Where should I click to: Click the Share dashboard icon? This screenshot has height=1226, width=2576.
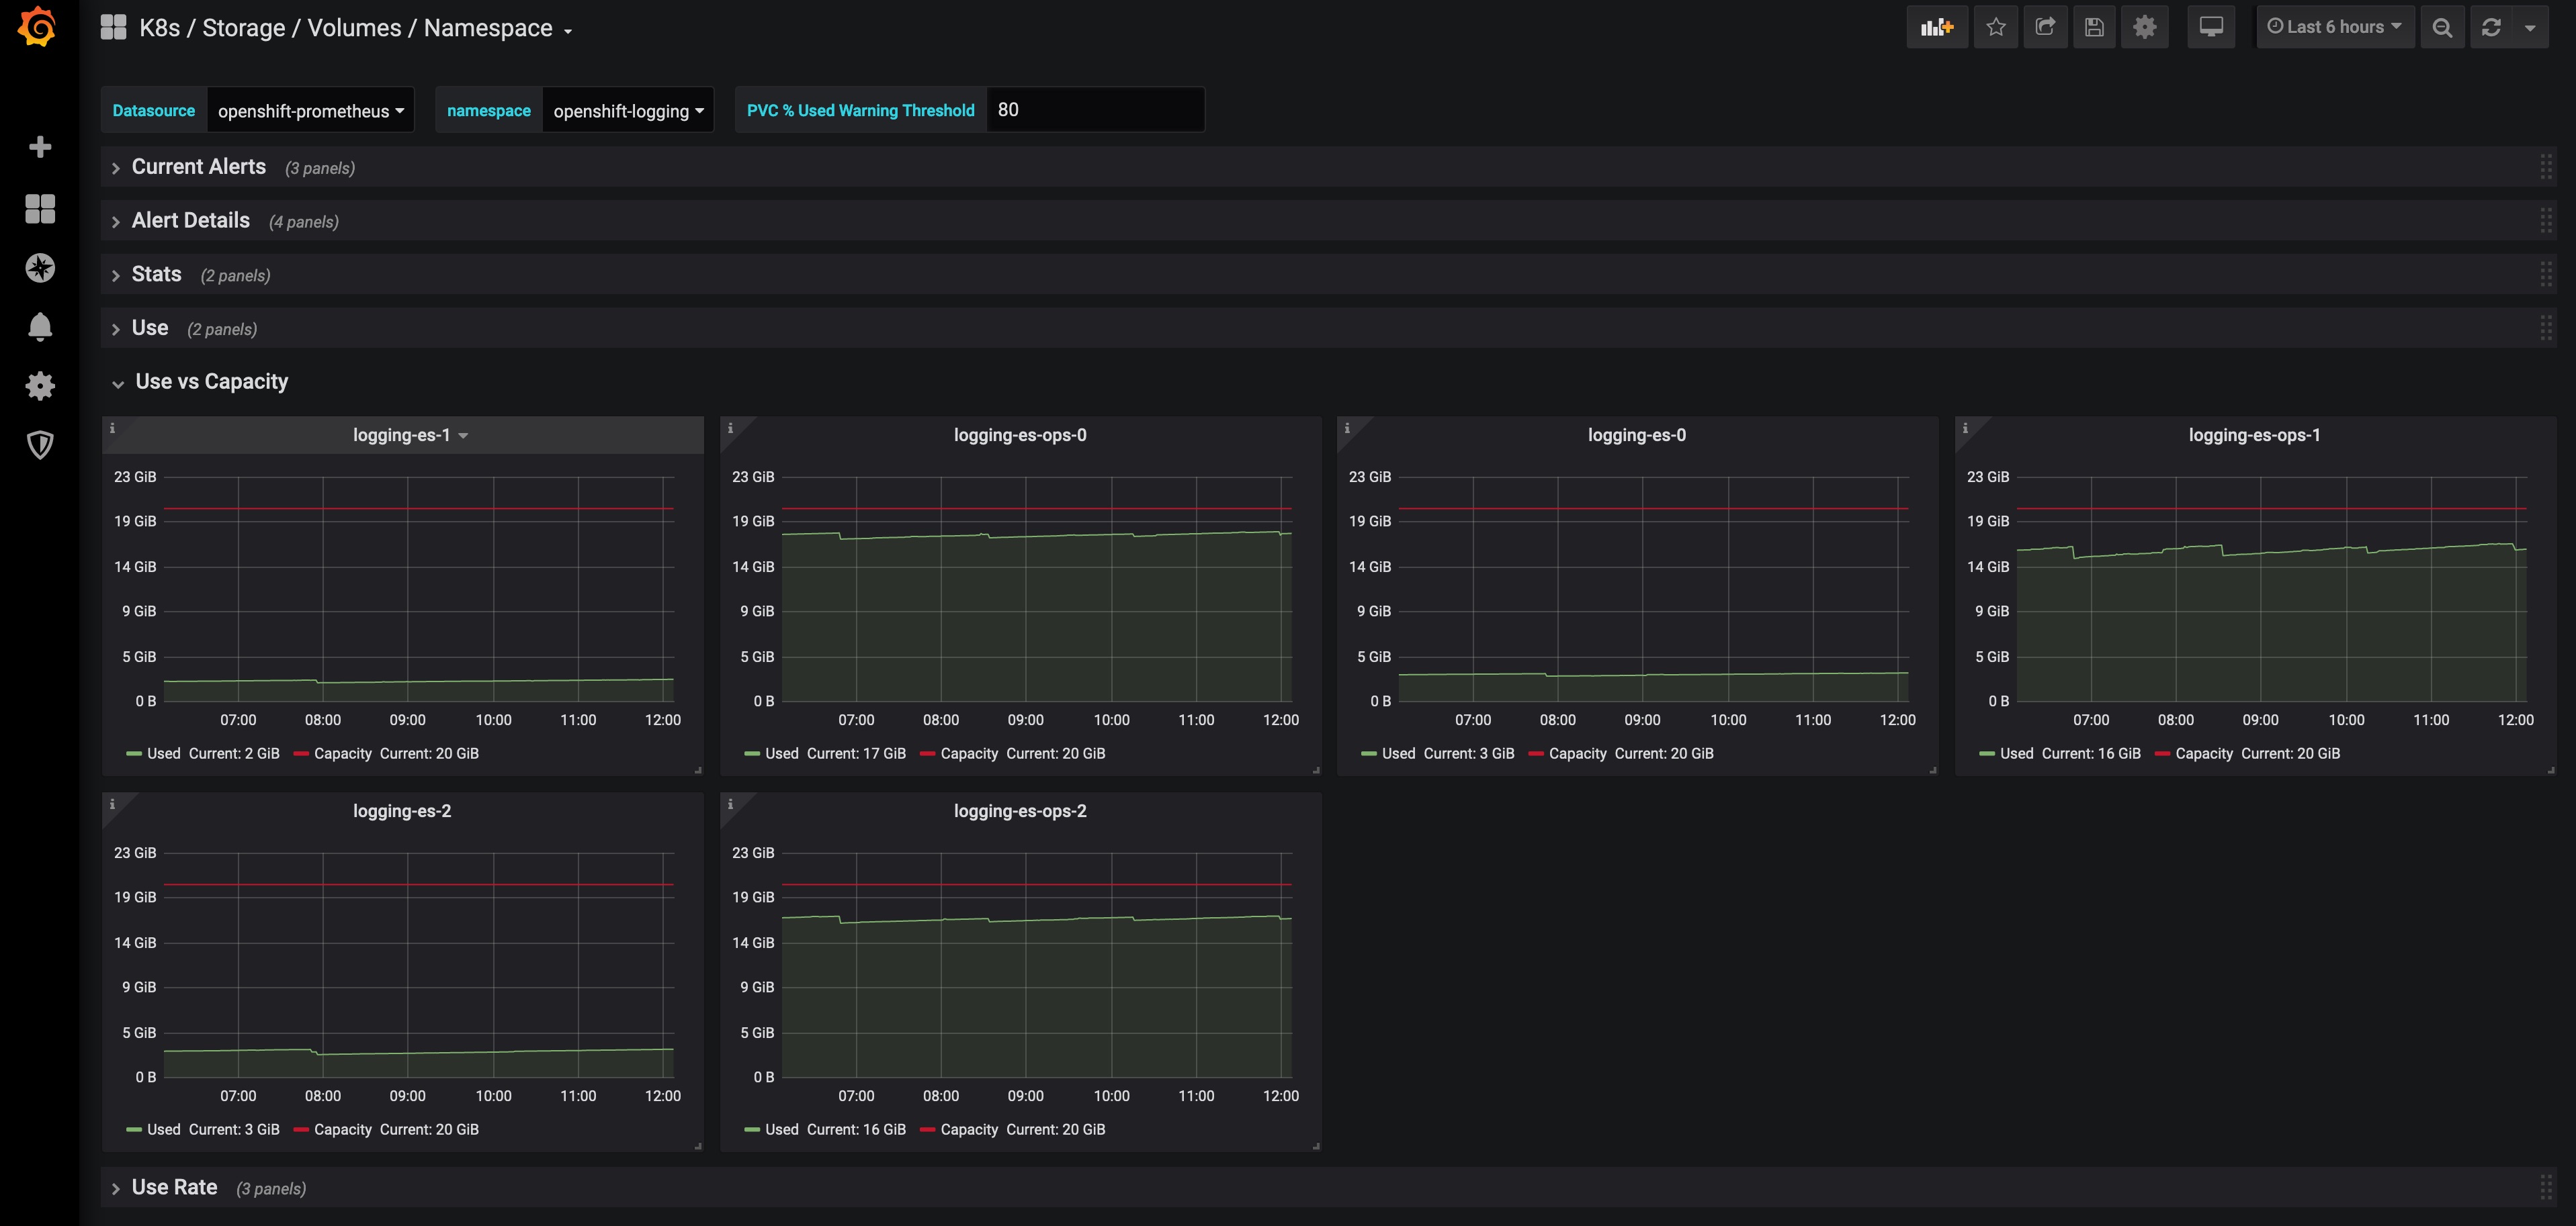pos(2045,27)
